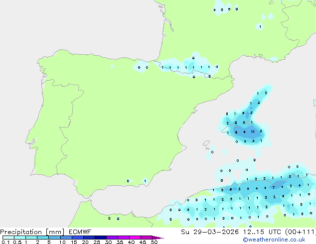Select the '[mm]' unit label
The image size is (316, 244).
tap(55, 232)
